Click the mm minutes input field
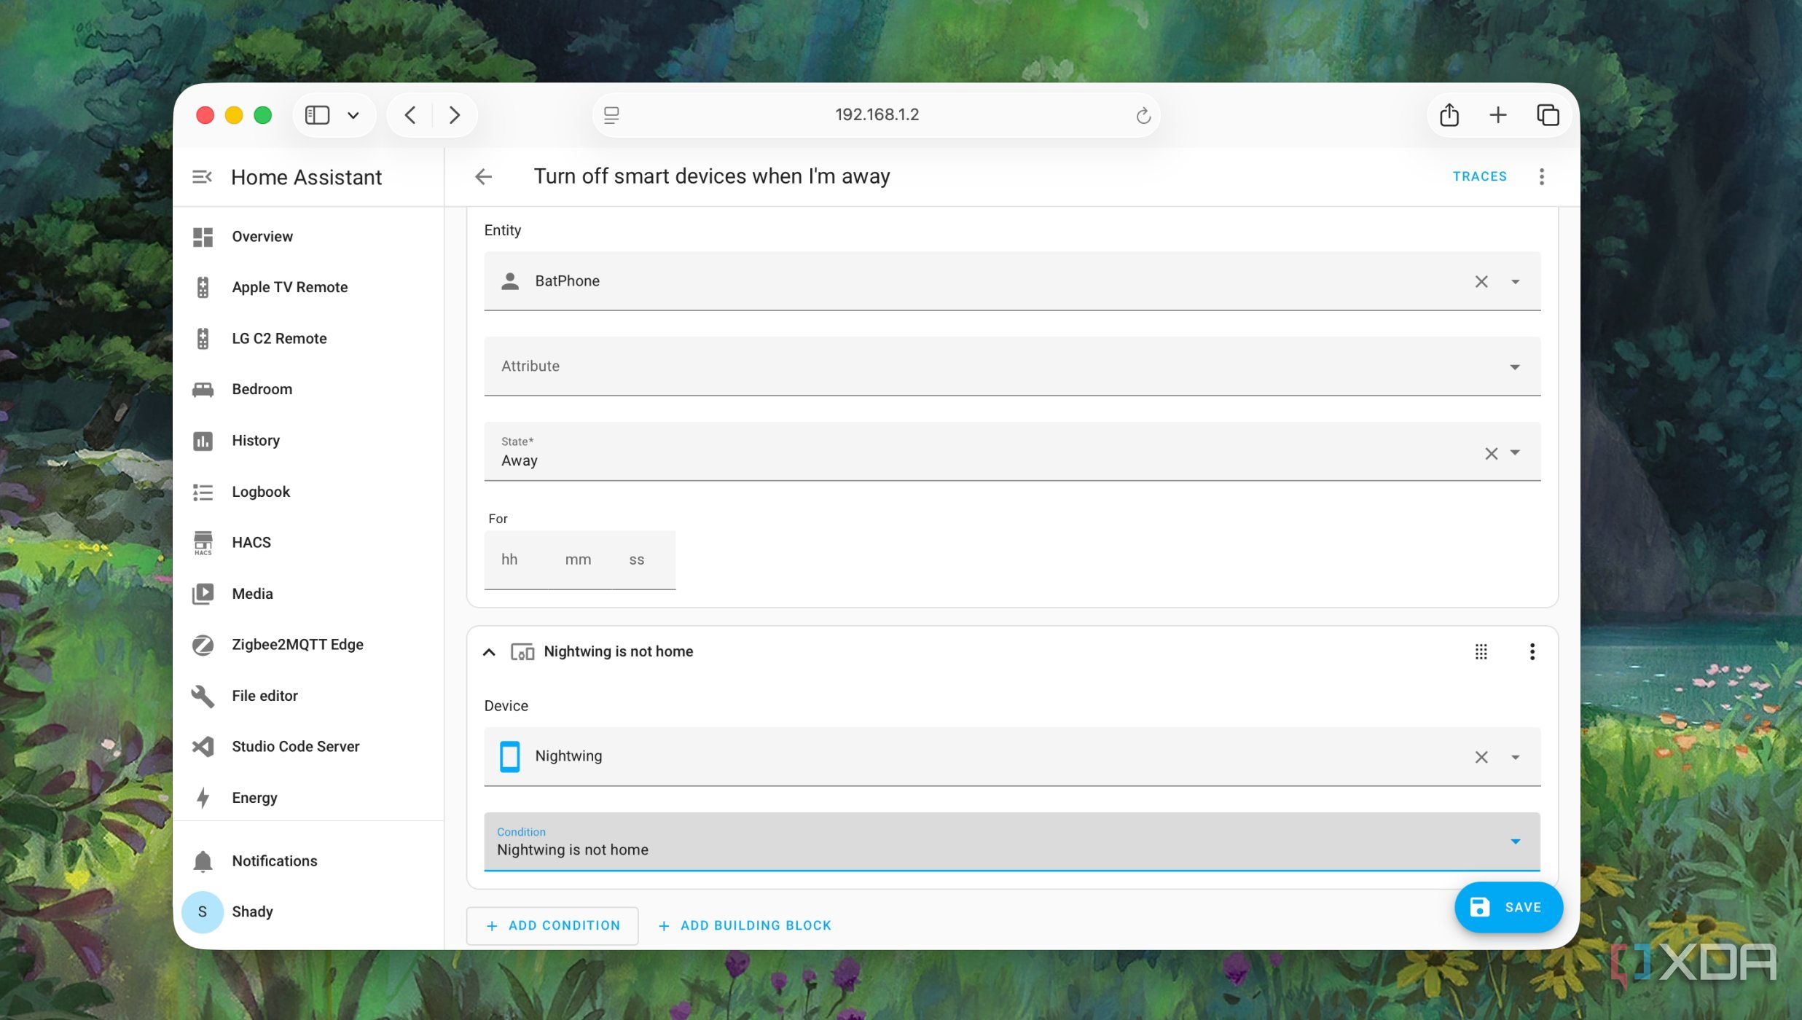Viewport: 1802px width, 1020px height. 579,560
